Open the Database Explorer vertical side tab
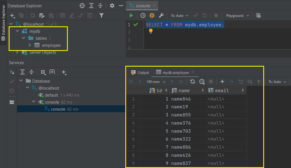This screenshot has height=168, width=291. (3, 23)
